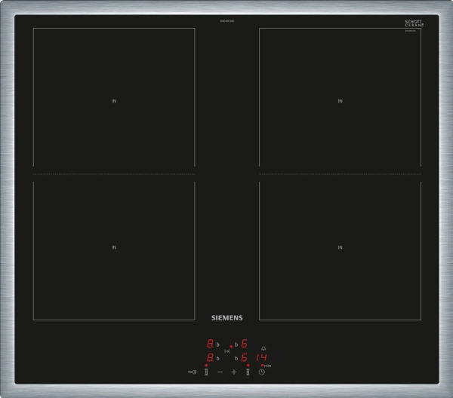Select the left flex zone icon beside the key
Viewport: 453px width, 398px height.
[x=206, y=372]
